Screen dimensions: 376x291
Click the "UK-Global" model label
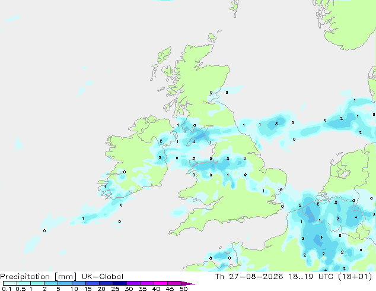tap(103, 277)
